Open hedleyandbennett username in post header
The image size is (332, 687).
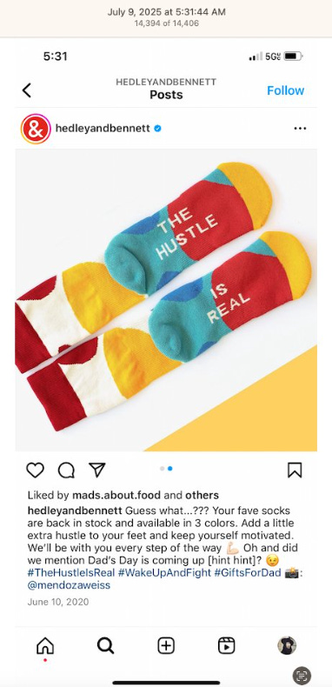tap(103, 129)
